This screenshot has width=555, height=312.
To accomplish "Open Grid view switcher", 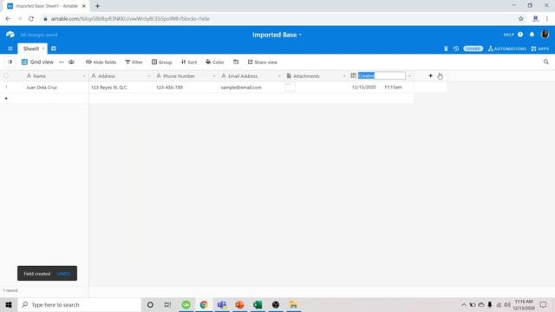I will (37, 62).
